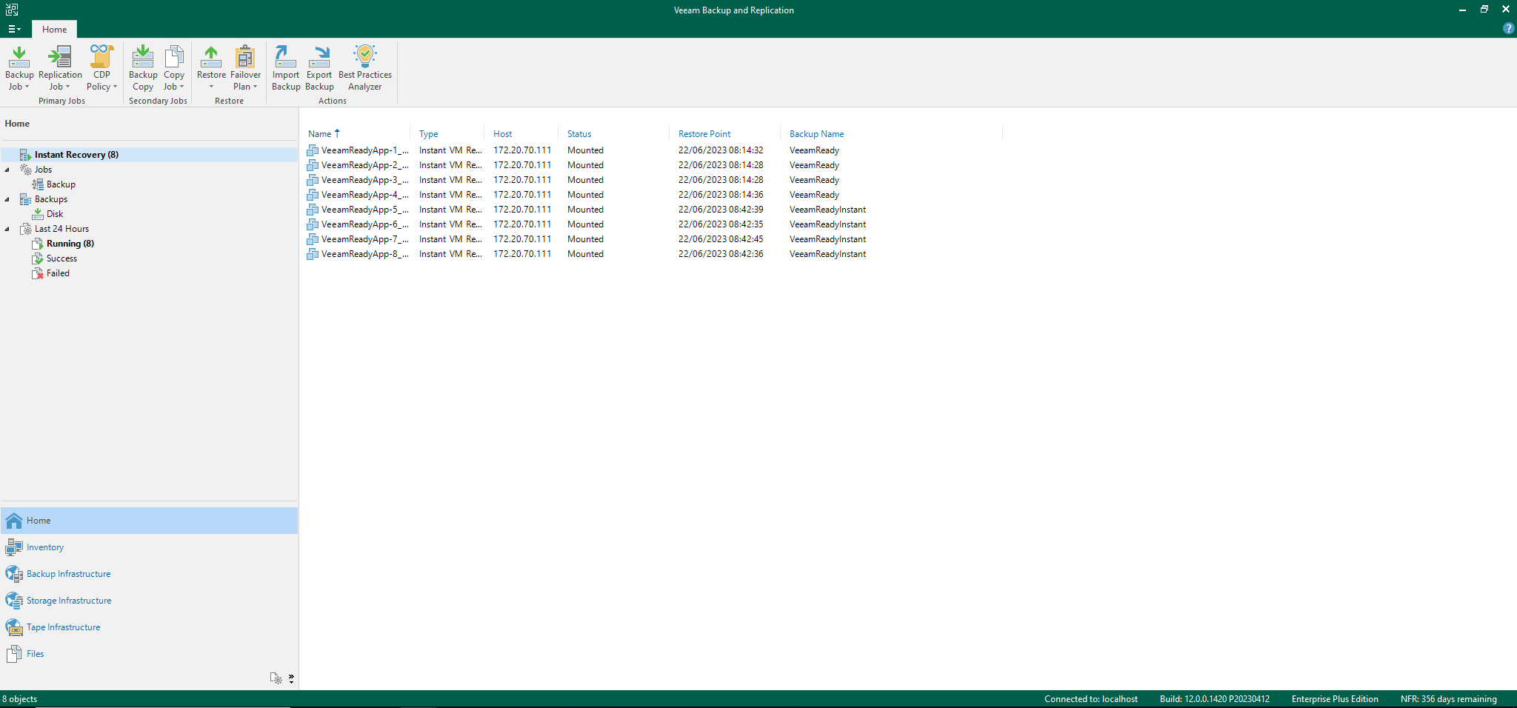
Task: Open Backup Infrastructure view
Action: pos(149,574)
